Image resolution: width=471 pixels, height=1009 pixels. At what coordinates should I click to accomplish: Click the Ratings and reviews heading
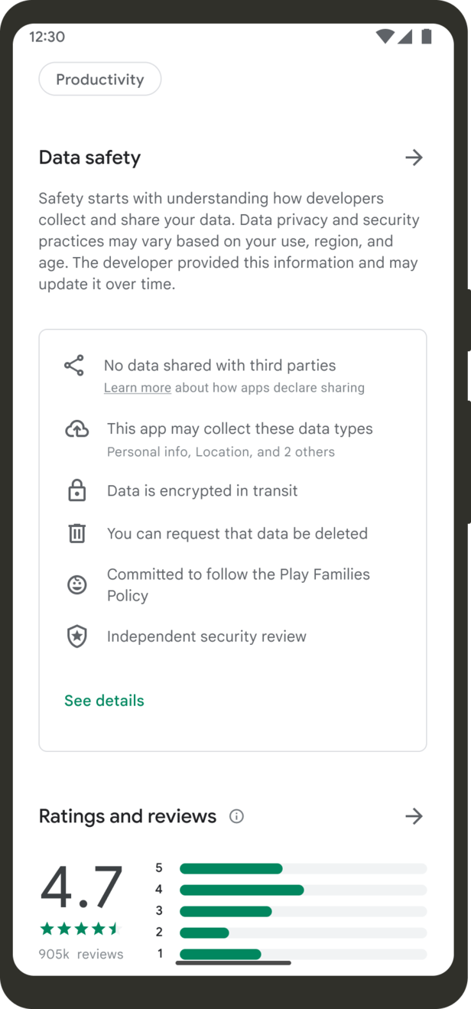pos(127,816)
